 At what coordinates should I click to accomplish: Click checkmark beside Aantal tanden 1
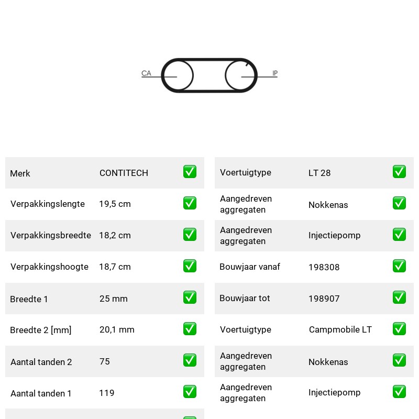[190, 391]
